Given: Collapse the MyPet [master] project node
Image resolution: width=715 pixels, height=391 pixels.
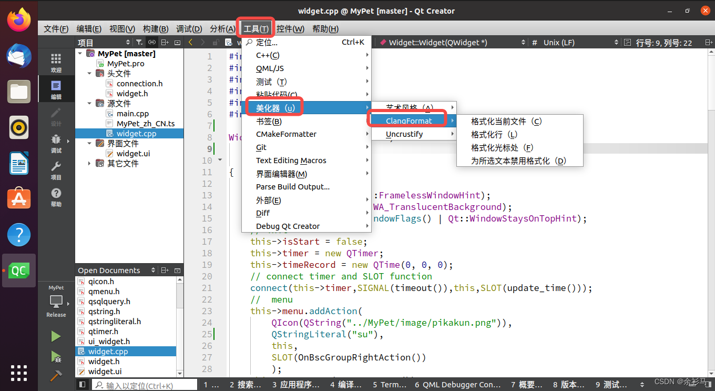Looking at the screenshot, I should tap(80, 54).
